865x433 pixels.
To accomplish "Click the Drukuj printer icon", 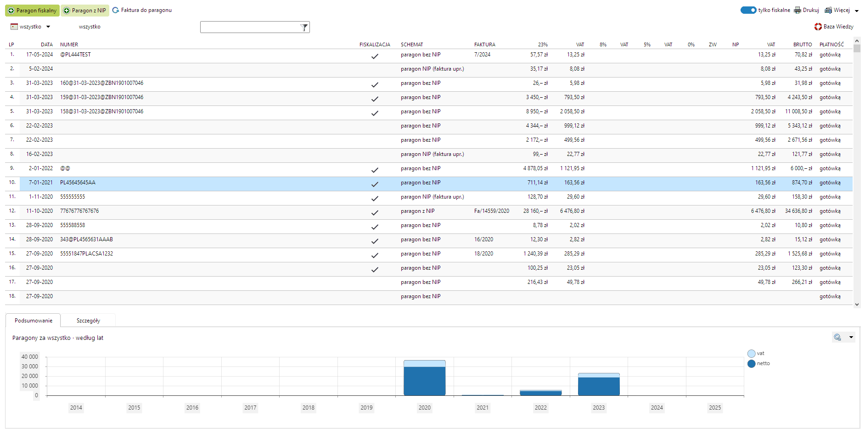I will (x=798, y=10).
